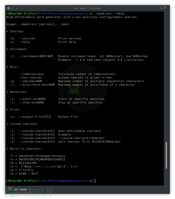Click the '--custom-charset4=CS' option

[x=37, y=142]
